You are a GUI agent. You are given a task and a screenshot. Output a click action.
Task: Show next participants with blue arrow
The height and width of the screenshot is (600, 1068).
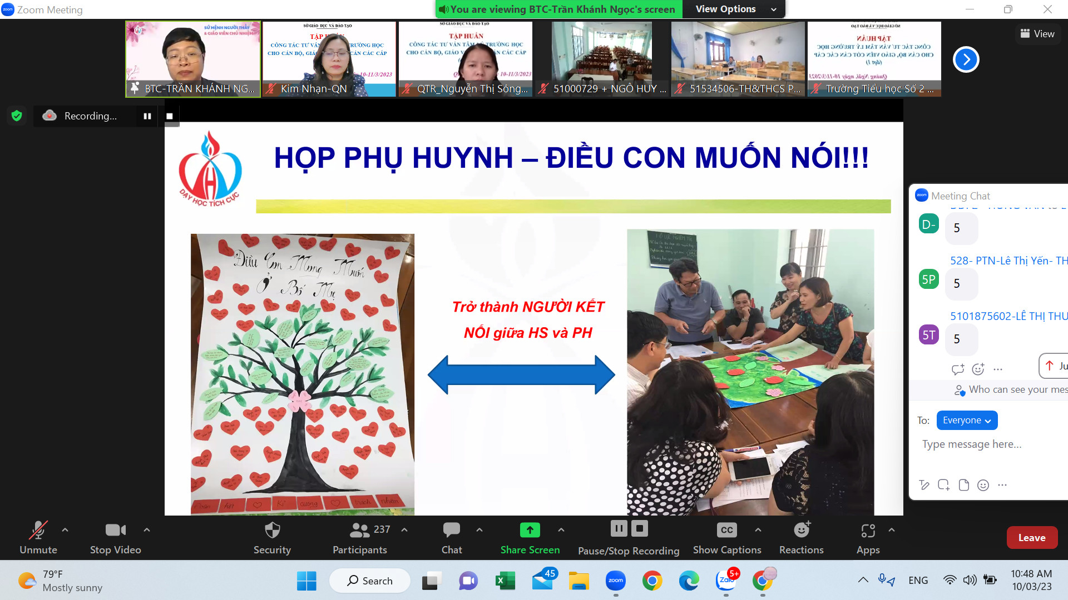(x=966, y=59)
